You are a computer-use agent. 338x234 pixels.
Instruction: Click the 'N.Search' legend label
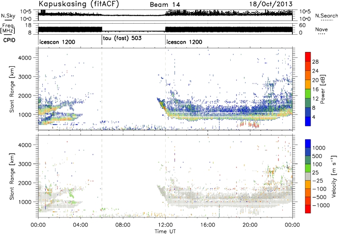coord(327,16)
